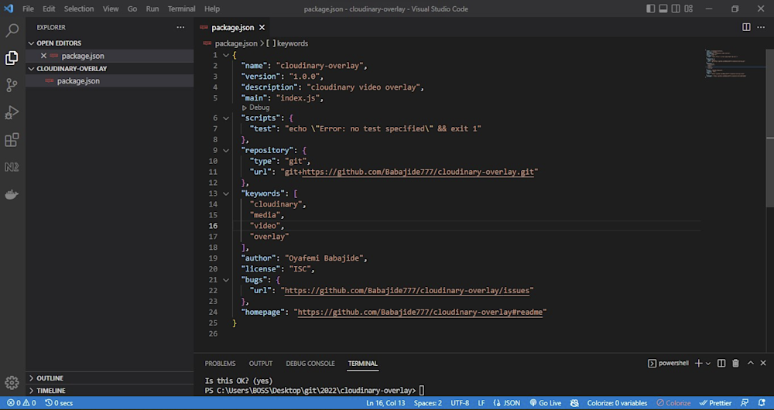774x410 pixels.
Task: Open the Manage settings gear
Action: (12, 382)
